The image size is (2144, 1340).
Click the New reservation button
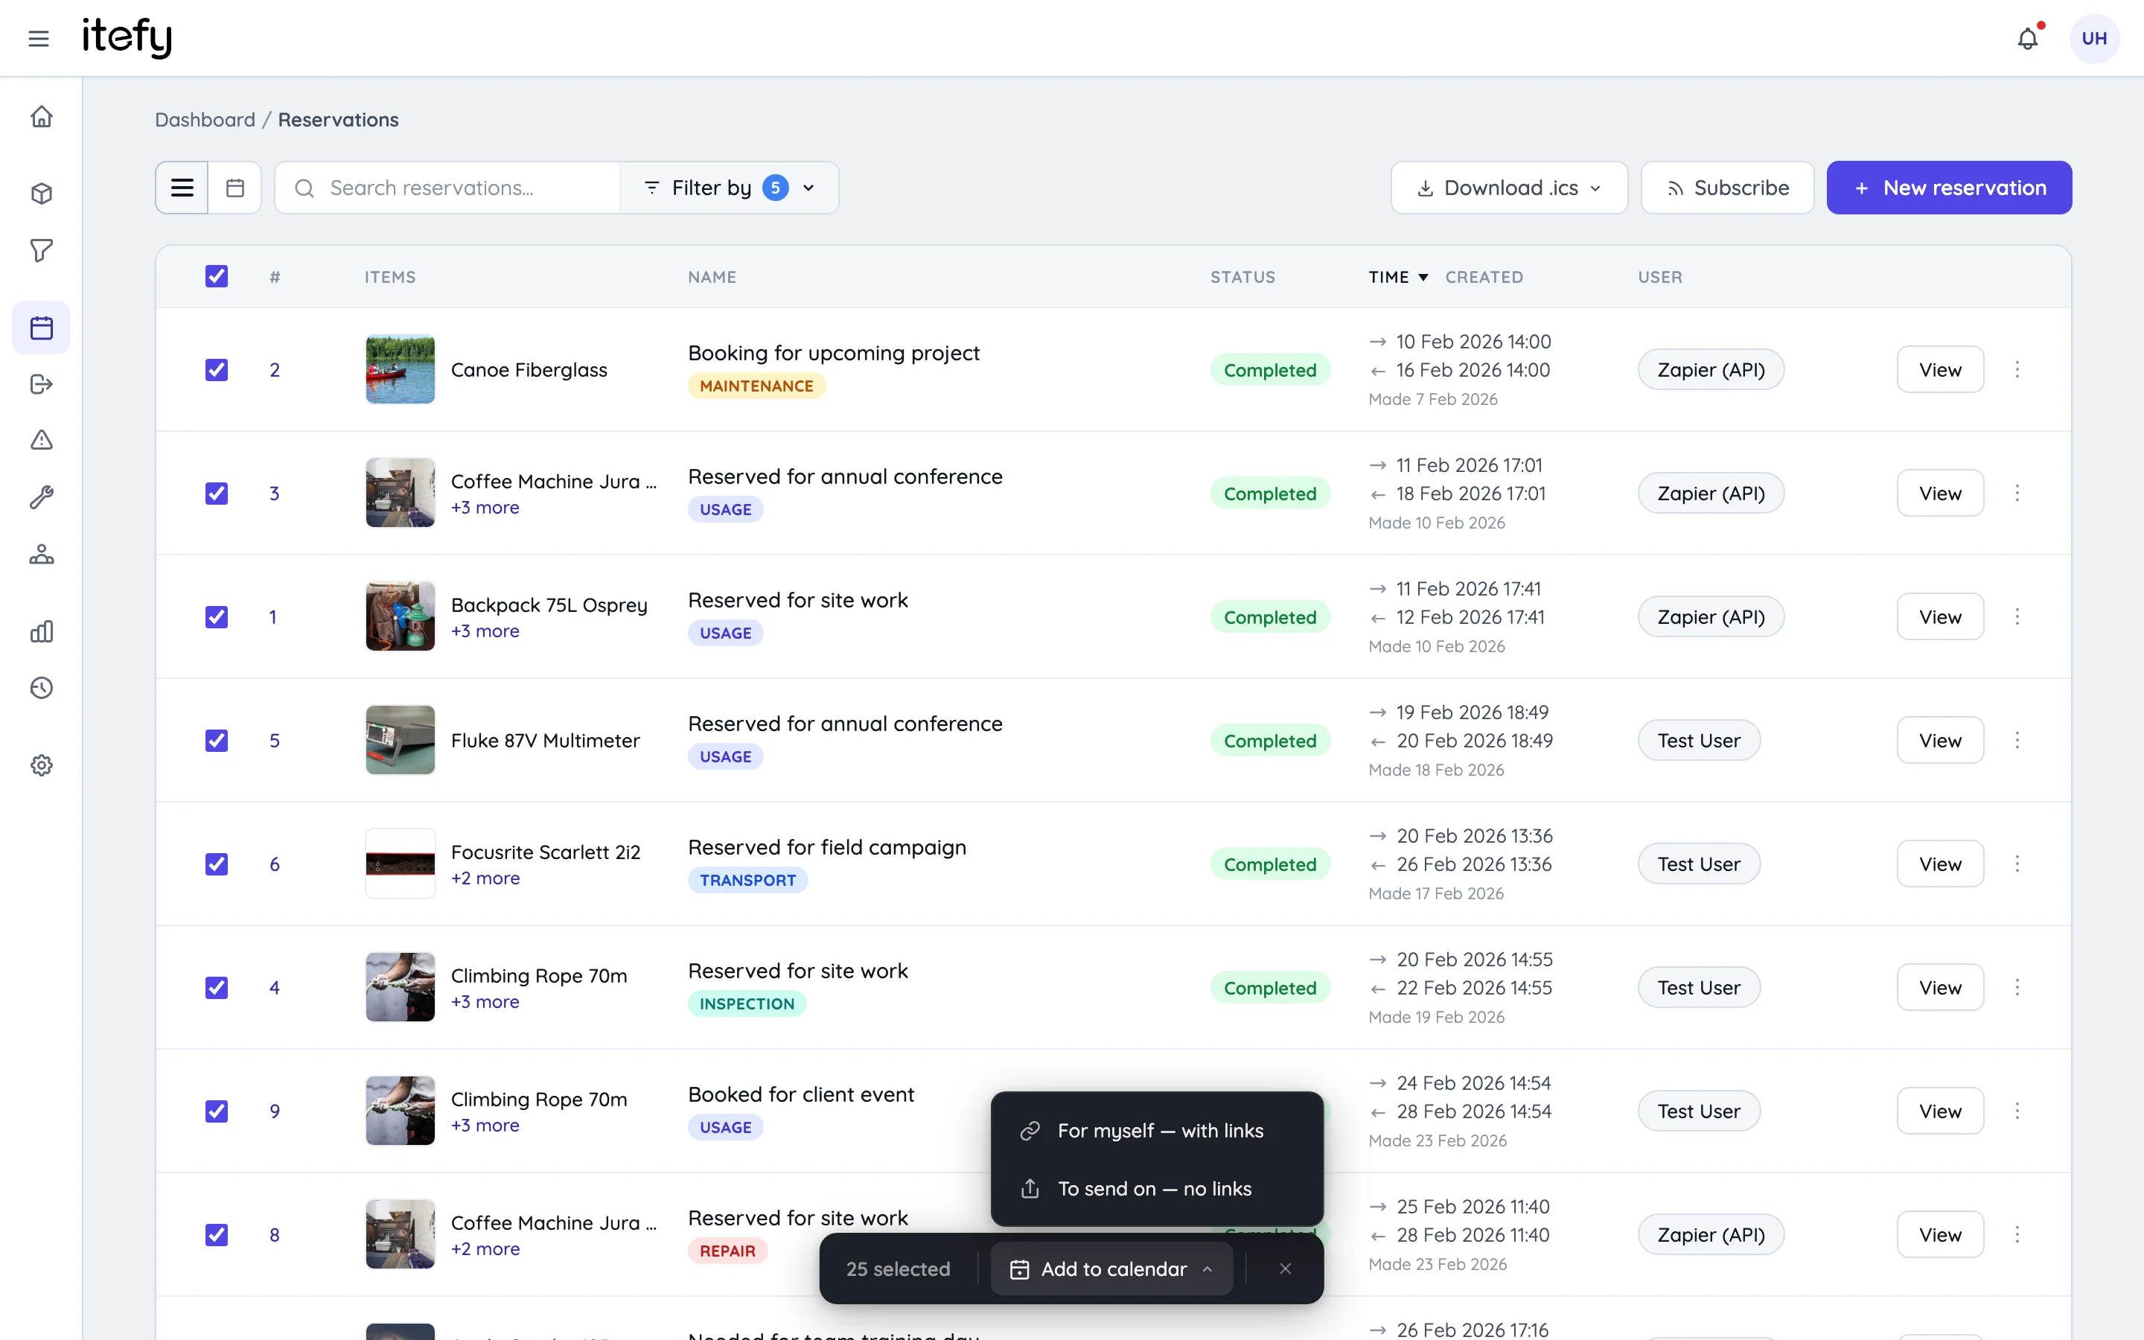[1949, 188]
